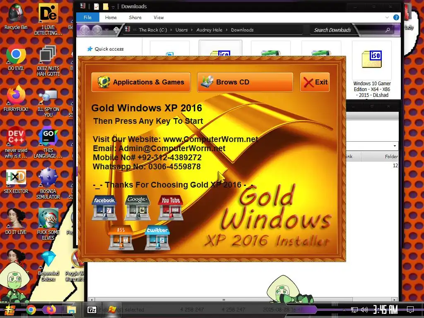
Task: Open the volume control in tray
Action: [364, 310]
